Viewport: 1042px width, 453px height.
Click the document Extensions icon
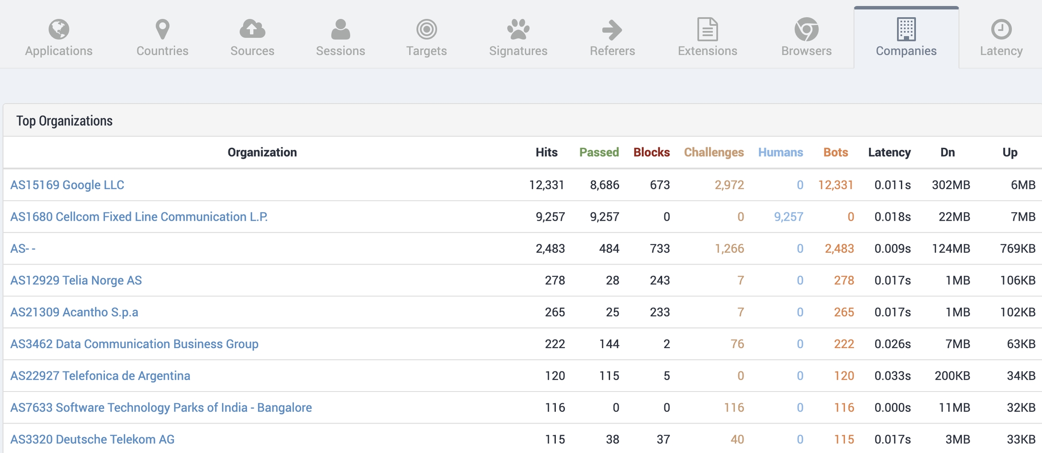pos(707,29)
